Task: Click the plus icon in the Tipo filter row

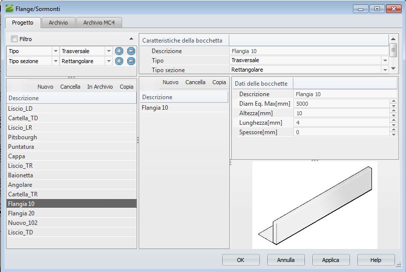Action: [119, 51]
